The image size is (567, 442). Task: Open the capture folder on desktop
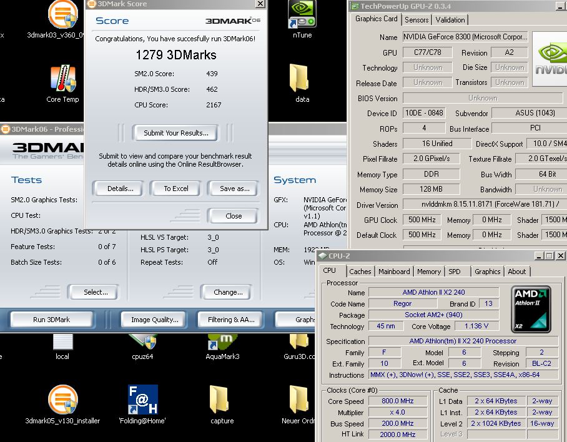(220, 400)
